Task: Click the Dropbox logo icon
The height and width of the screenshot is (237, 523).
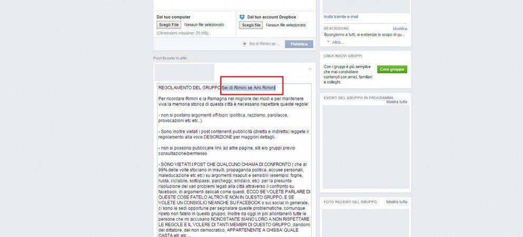Action: coord(242,17)
